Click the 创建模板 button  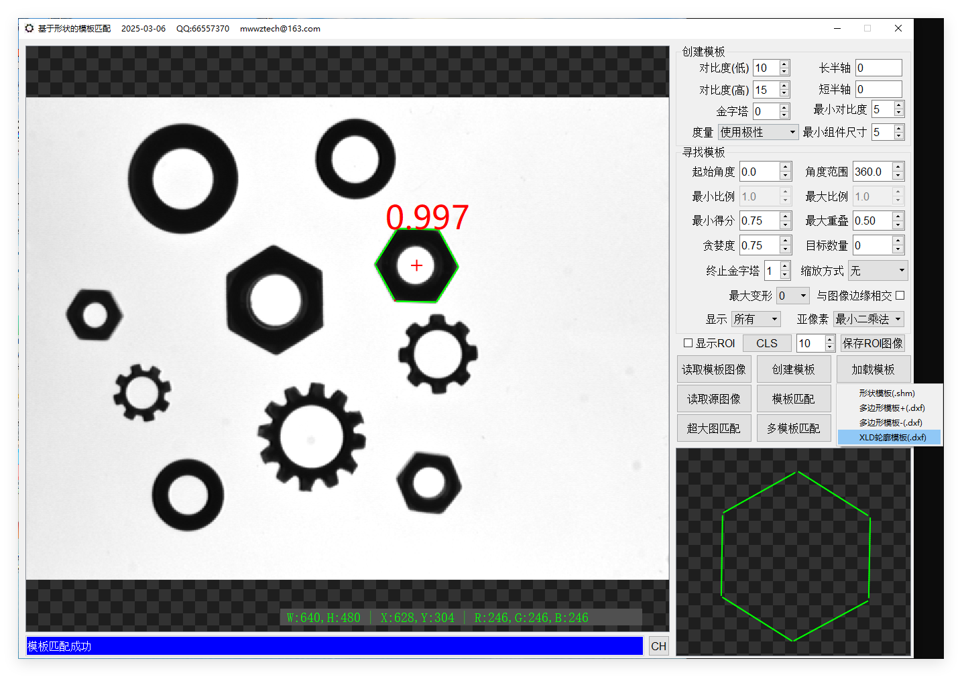click(x=794, y=369)
